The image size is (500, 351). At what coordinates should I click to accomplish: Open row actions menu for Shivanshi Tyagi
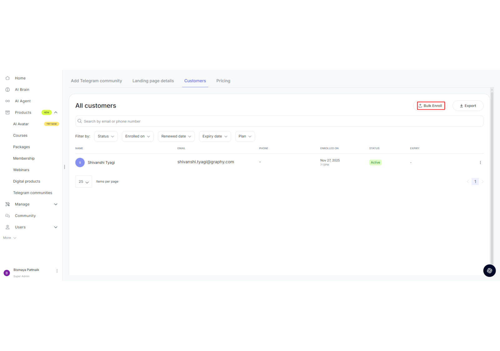coord(480,163)
